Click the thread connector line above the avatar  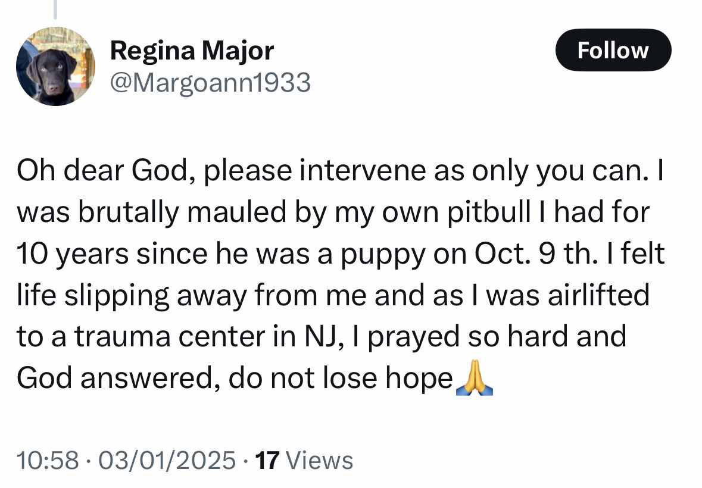pyautogui.click(x=55, y=9)
